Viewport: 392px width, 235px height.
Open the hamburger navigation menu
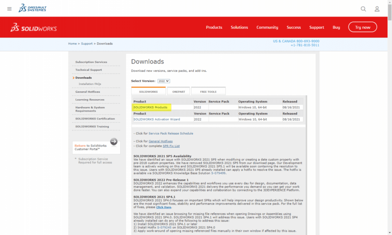pos(9,9)
